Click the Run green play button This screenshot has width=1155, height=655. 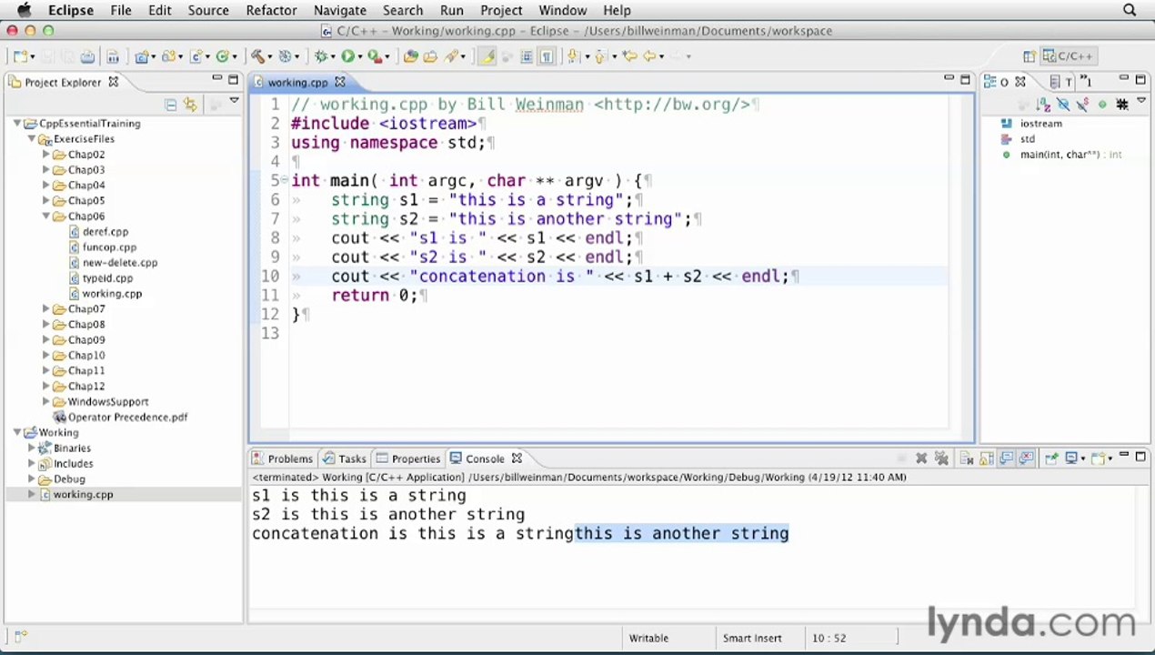[x=347, y=56]
